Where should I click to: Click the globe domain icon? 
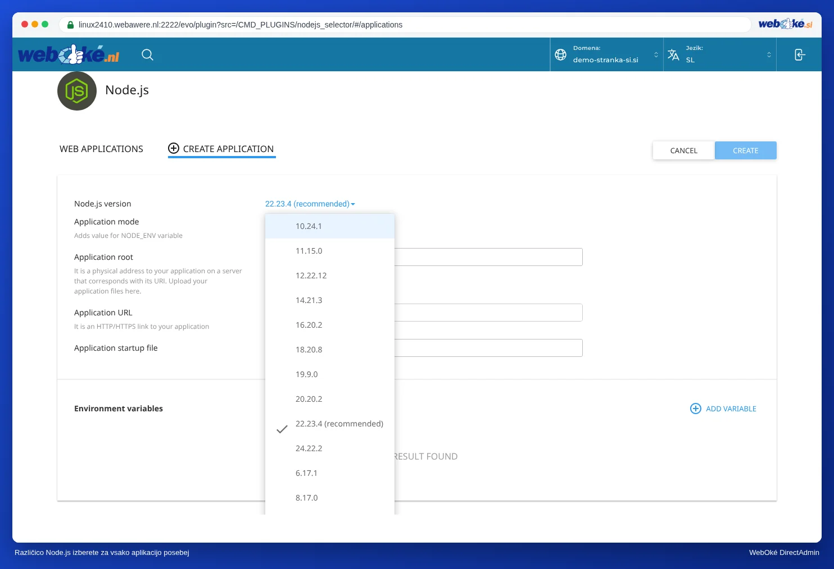point(560,54)
